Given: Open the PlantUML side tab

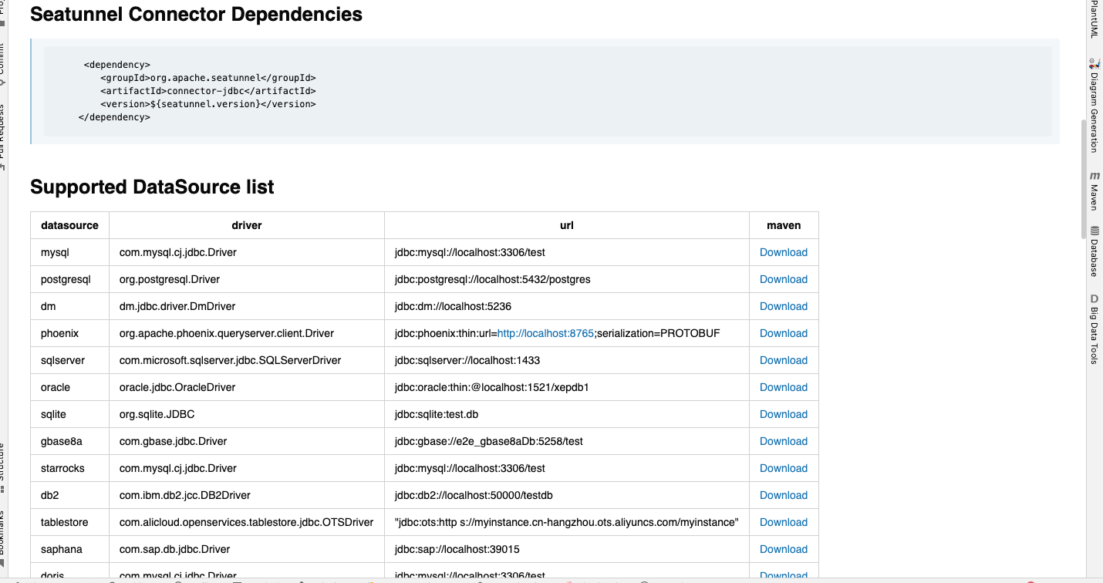Looking at the screenshot, I should tap(1094, 19).
